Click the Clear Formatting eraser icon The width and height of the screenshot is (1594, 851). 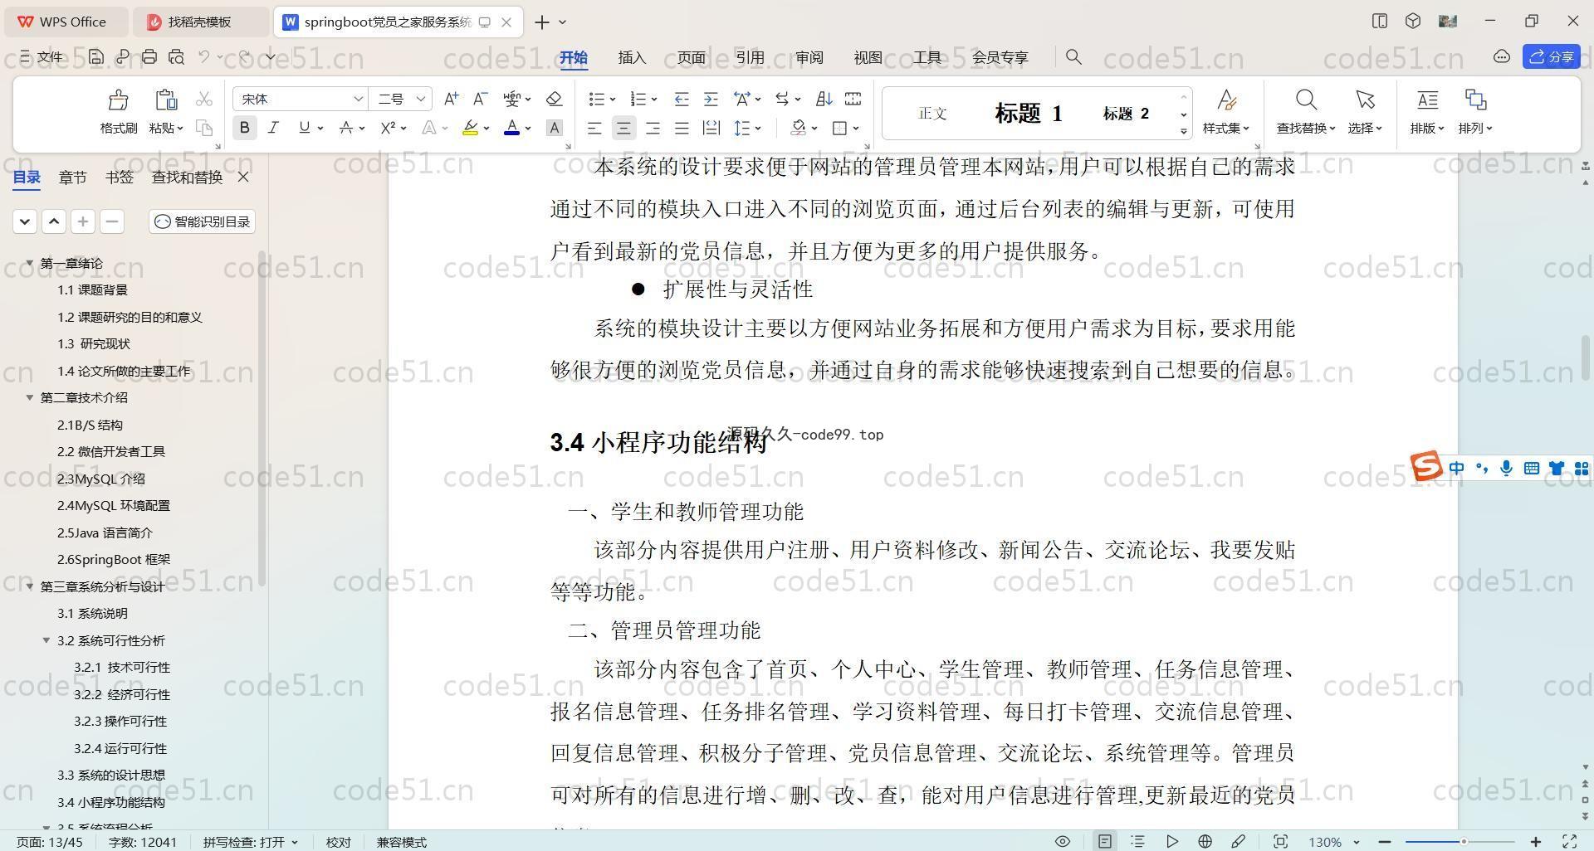554,99
